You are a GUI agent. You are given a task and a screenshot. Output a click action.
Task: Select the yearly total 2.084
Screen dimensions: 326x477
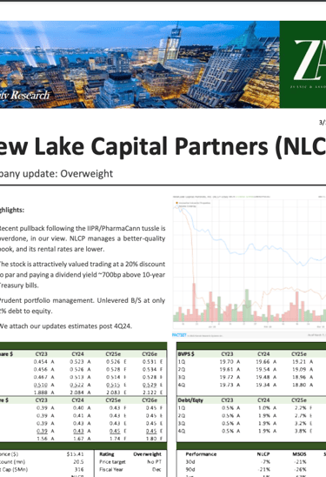77,393
